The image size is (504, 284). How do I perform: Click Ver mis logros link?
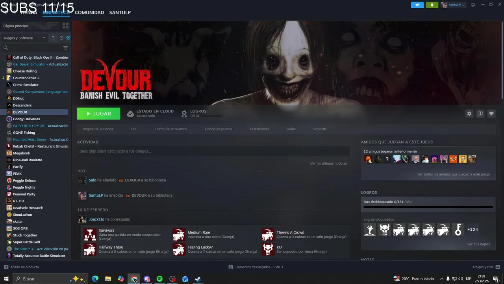point(478,244)
